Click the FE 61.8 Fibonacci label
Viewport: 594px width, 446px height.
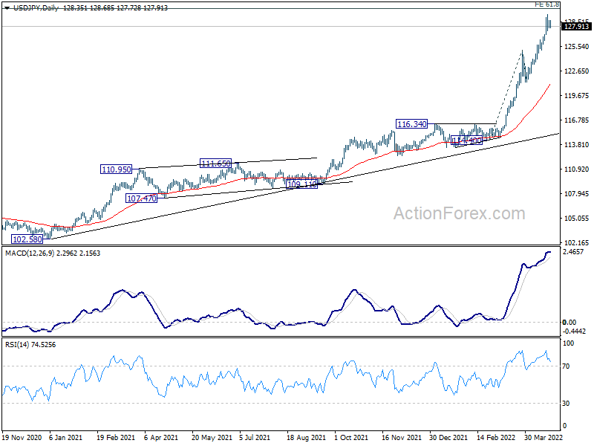pos(547,4)
